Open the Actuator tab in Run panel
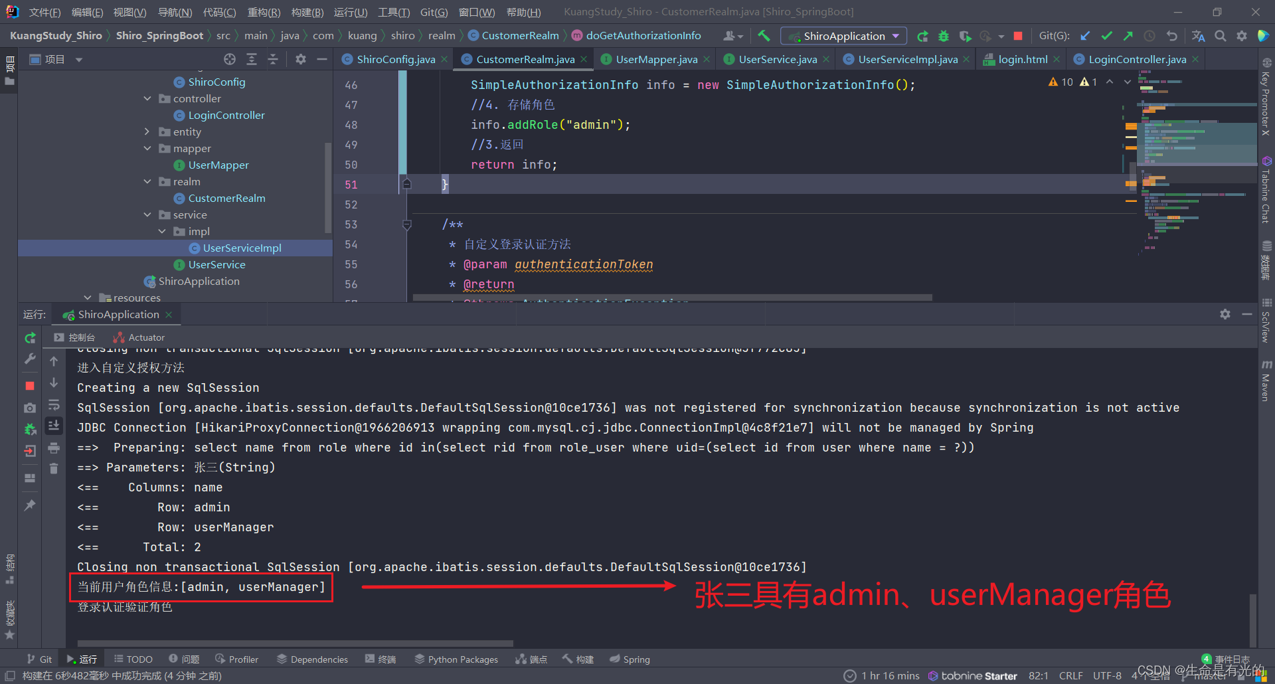 point(139,337)
